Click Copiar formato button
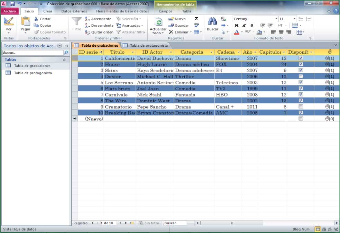 click(50, 32)
